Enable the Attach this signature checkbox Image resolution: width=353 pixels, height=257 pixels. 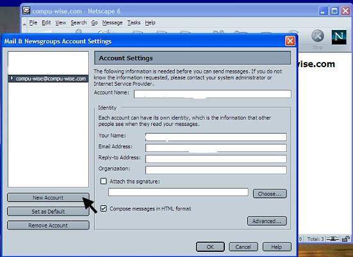click(103, 181)
